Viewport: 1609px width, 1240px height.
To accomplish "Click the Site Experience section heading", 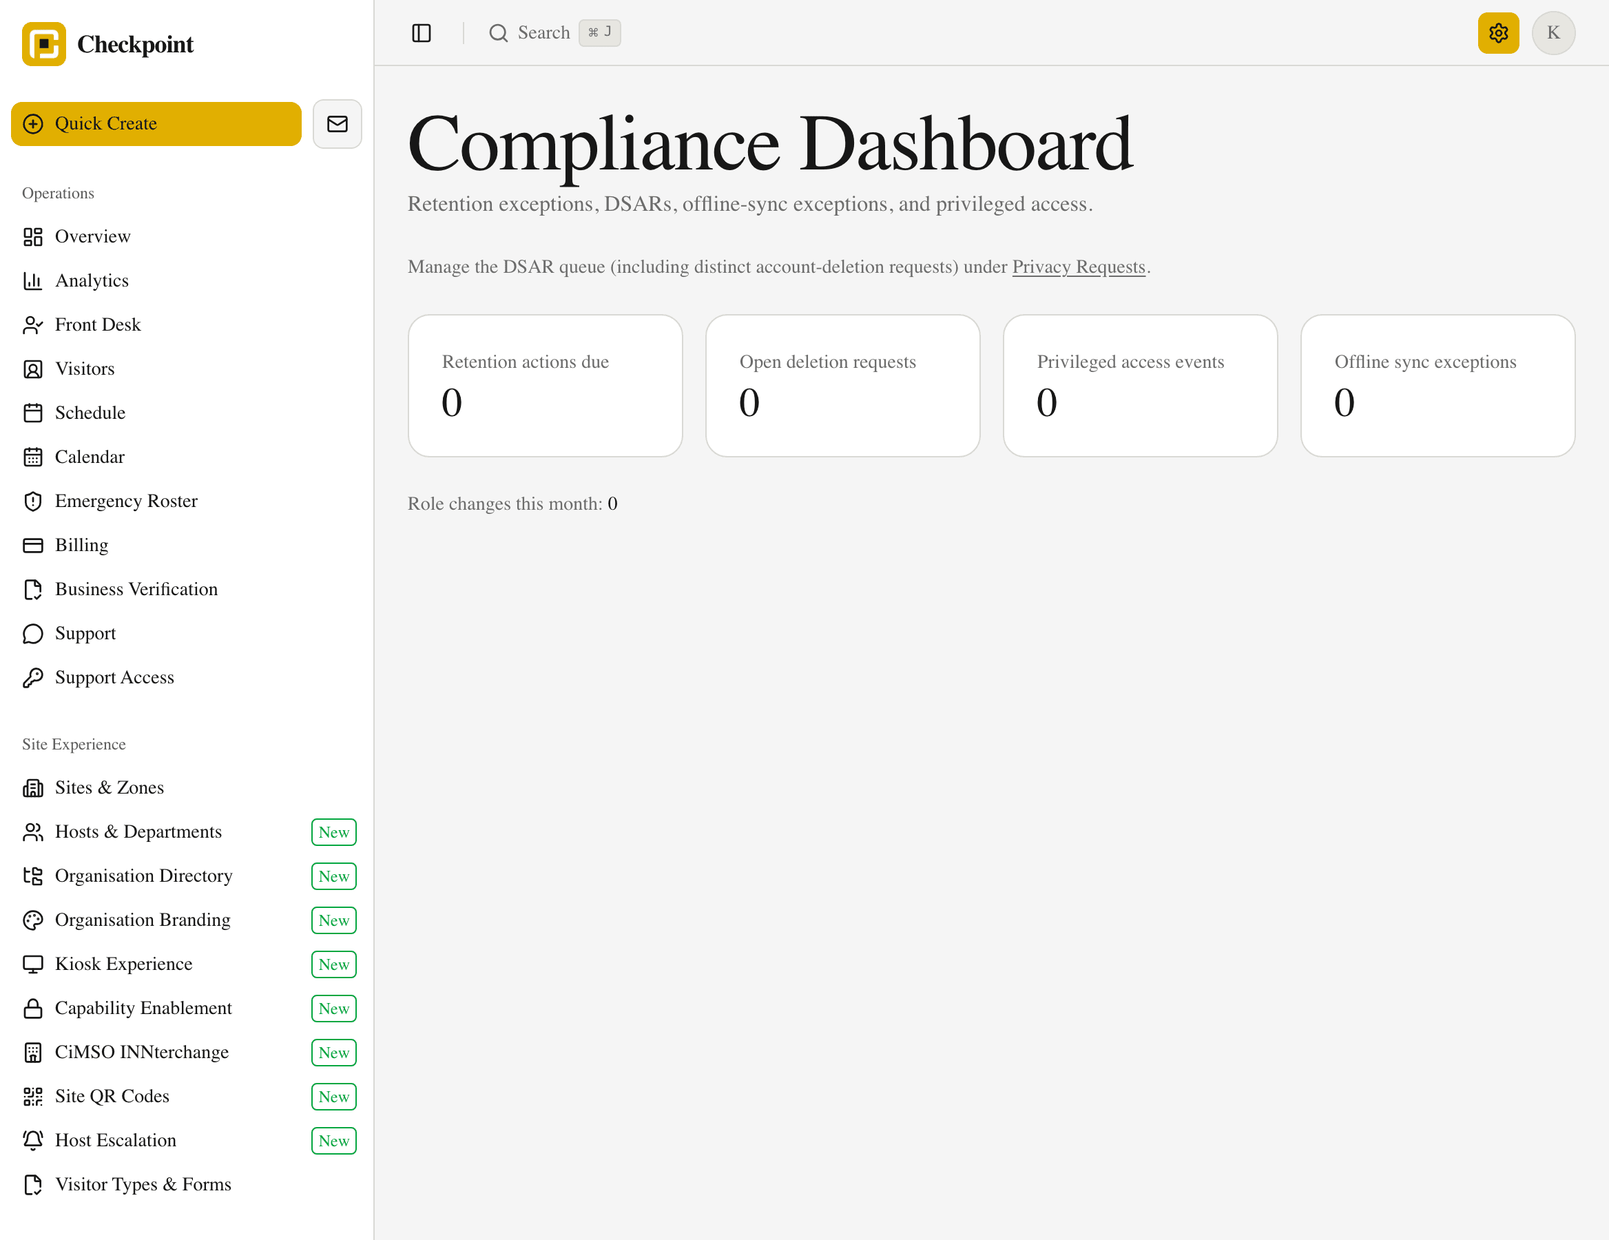I will (x=74, y=744).
